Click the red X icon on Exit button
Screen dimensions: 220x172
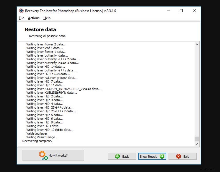tap(179, 156)
